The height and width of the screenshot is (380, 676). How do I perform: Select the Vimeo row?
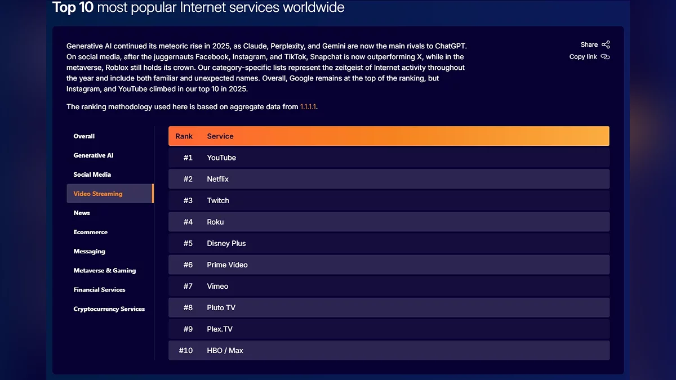tap(389, 286)
